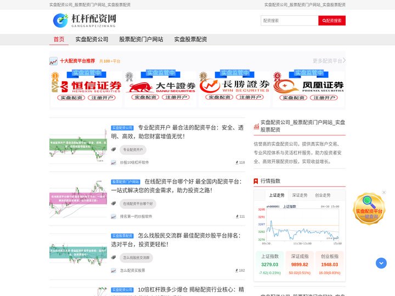Open the 排名第一的炒股软件 link
The width and height of the screenshot is (395, 296).
[136, 217]
